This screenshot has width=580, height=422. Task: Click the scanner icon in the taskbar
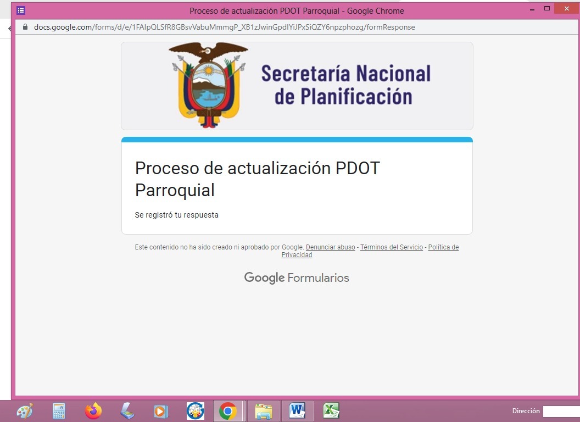tap(127, 410)
